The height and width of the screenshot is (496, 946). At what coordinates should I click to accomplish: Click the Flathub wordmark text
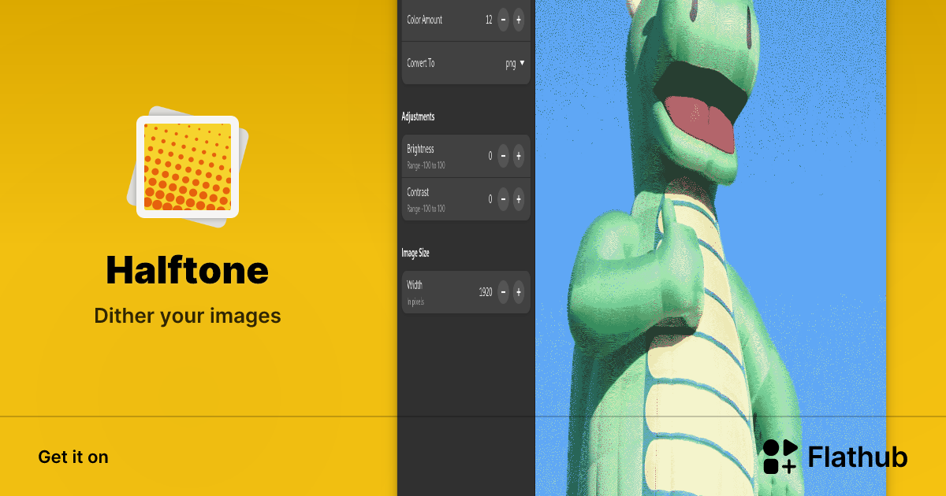[858, 457]
